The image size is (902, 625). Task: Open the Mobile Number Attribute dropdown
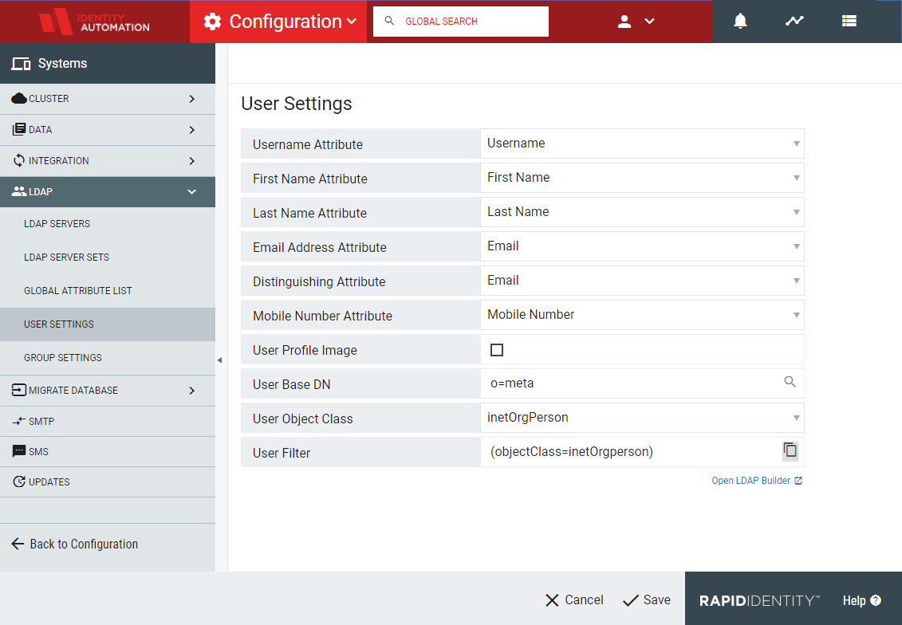[x=642, y=315]
